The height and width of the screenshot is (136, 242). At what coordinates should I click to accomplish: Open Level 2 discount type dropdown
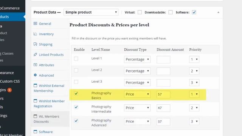(137, 71)
